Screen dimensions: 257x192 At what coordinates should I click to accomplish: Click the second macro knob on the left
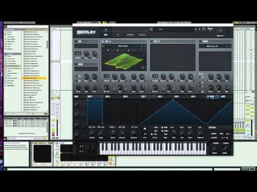click(x=77, y=114)
